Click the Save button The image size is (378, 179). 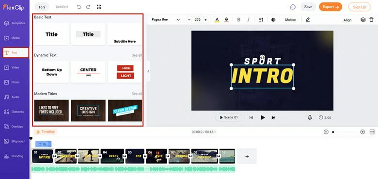click(308, 7)
